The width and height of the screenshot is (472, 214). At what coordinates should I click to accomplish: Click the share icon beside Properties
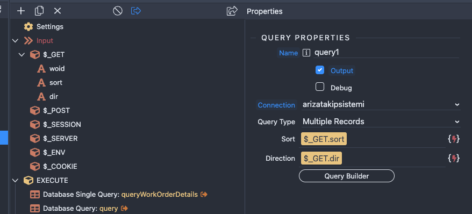(232, 11)
